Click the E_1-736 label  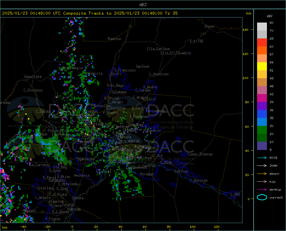pyautogui.click(x=196, y=41)
